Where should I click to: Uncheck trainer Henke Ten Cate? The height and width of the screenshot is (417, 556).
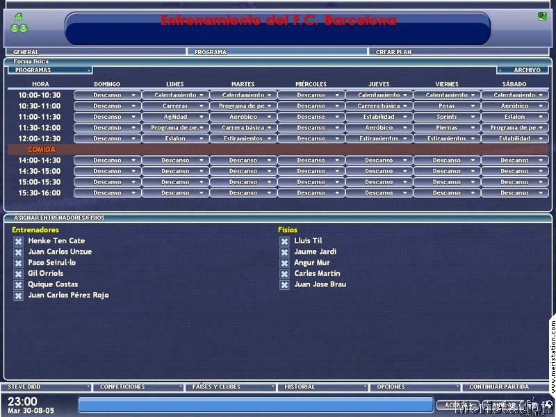click(19, 241)
